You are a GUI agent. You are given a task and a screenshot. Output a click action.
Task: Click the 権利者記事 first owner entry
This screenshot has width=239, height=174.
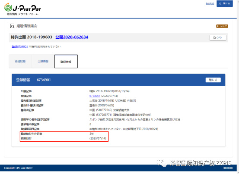(x=109, y=110)
